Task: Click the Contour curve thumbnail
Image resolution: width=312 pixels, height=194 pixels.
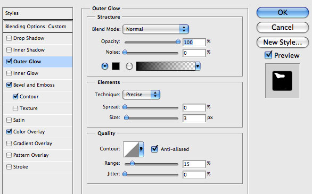Action: tap(131, 149)
